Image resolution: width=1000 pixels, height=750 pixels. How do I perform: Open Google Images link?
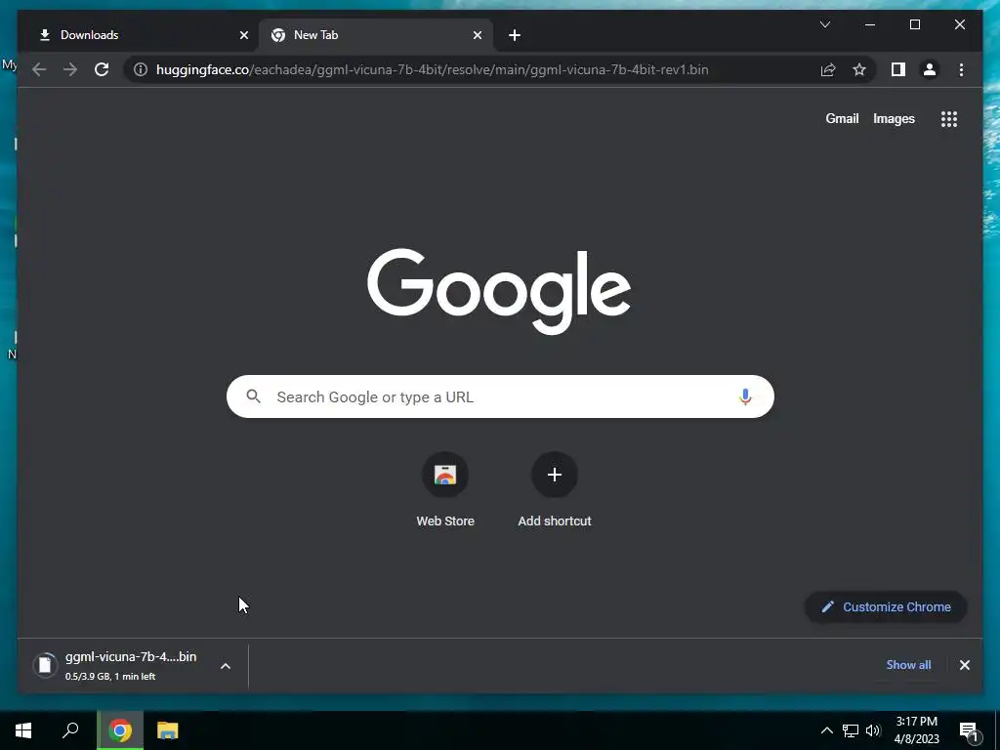[x=894, y=118]
